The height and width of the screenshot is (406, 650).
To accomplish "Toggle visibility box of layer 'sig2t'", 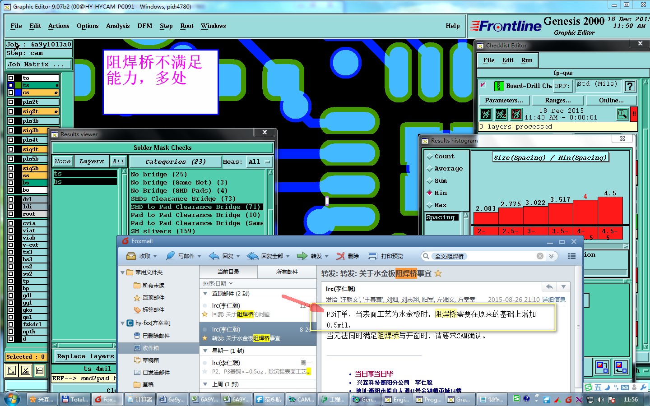I will coord(11,111).
